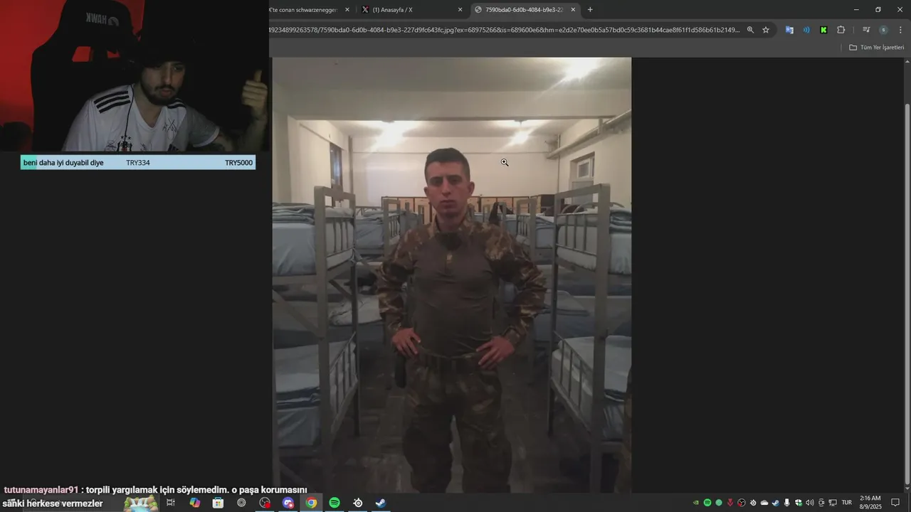Click the streamer webcam overlay
Screen dimensions: 911x512
pos(135,76)
